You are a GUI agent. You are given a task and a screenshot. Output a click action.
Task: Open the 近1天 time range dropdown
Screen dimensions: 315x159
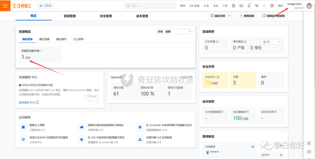[271, 42]
